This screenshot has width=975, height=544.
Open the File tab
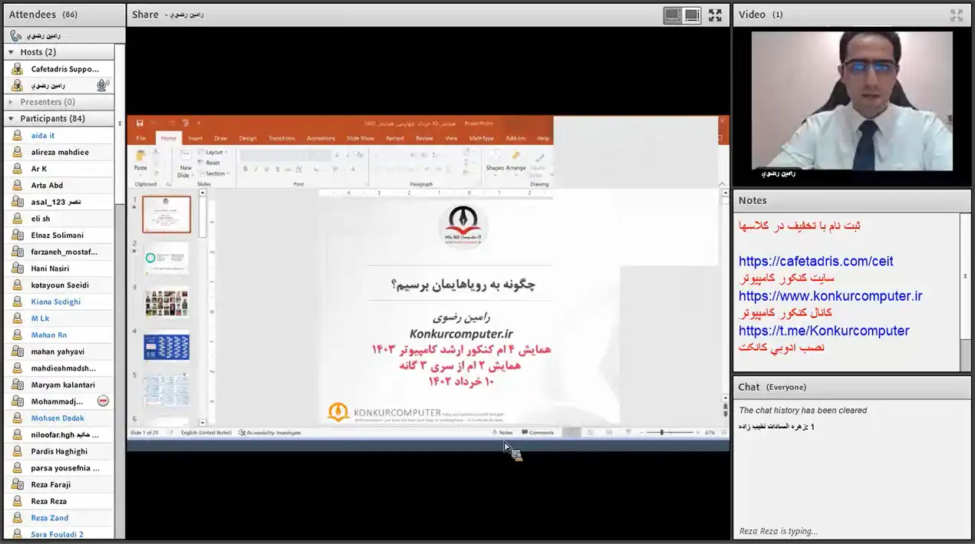[141, 138]
